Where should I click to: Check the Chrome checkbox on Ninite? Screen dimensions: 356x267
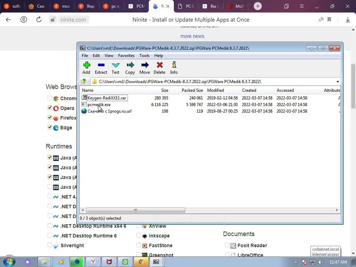pos(50,98)
